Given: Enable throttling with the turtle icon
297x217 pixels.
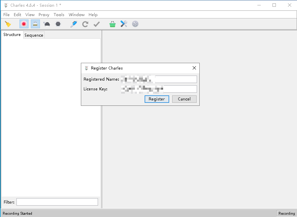Looking at the screenshot, I should click(47, 24).
